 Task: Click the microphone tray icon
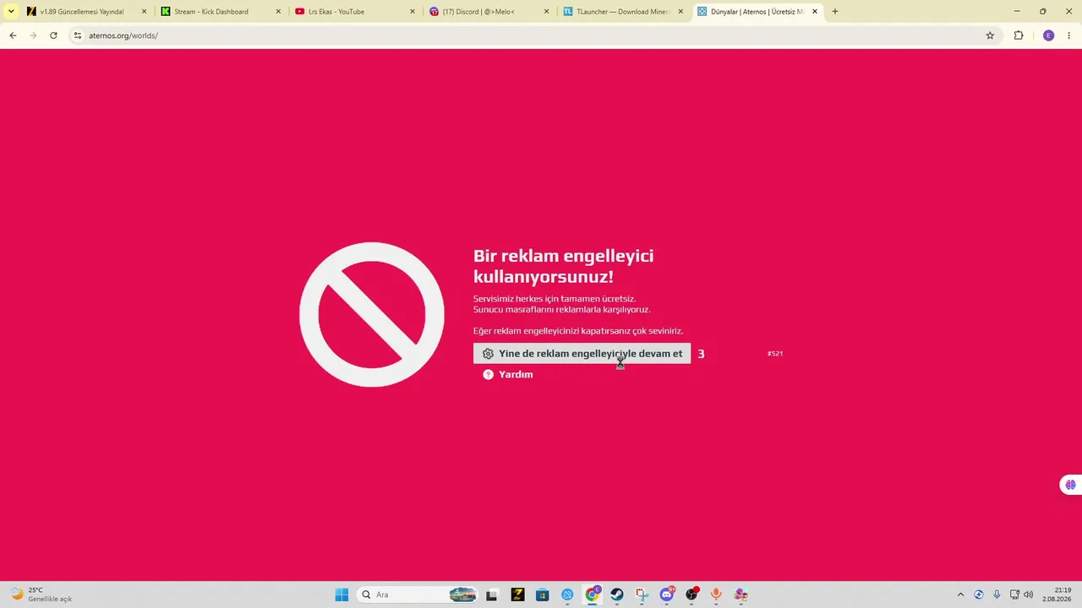[997, 594]
